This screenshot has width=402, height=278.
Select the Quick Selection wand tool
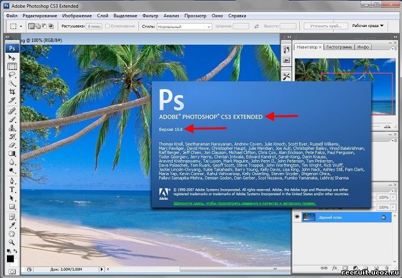click(x=12, y=83)
